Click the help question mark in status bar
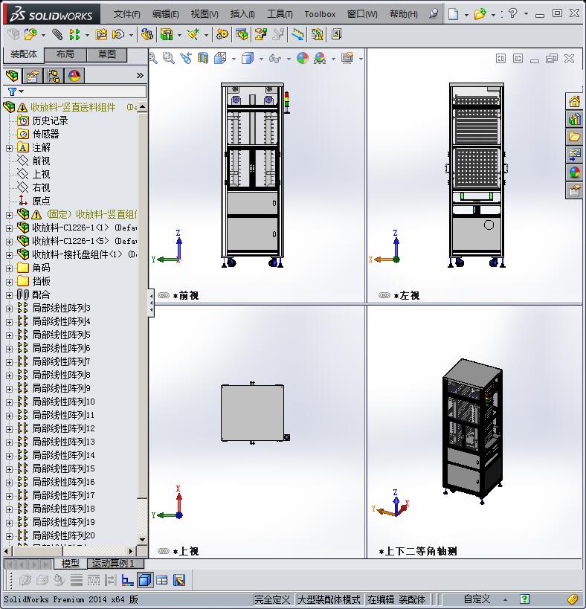586x609 pixels. [524, 599]
